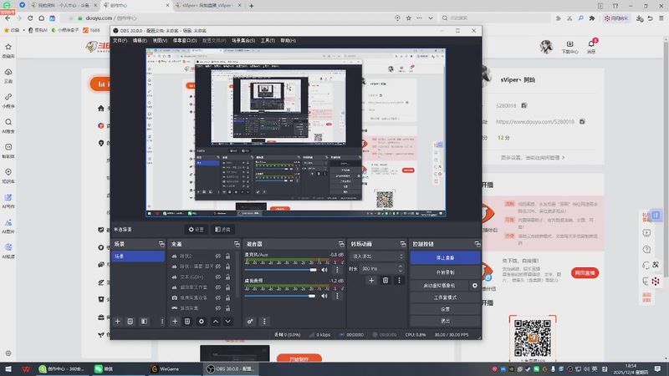The height and width of the screenshot is (376, 669).
Task: Undock the Scene Transitions (转场动画) panel
Action: [403, 244]
